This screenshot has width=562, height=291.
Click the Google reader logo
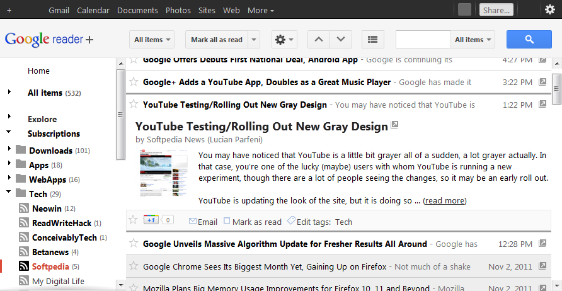click(x=49, y=39)
